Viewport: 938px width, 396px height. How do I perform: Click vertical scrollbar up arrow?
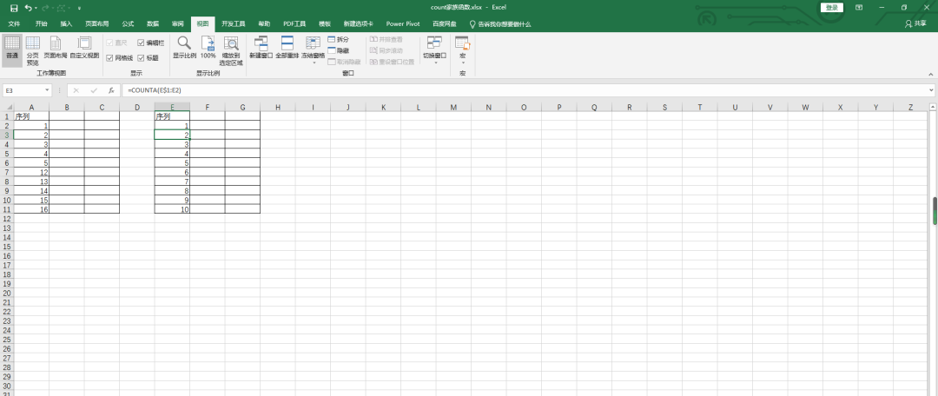point(934,107)
